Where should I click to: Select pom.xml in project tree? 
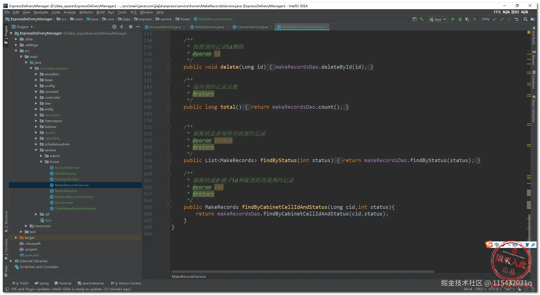pos(29,255)
